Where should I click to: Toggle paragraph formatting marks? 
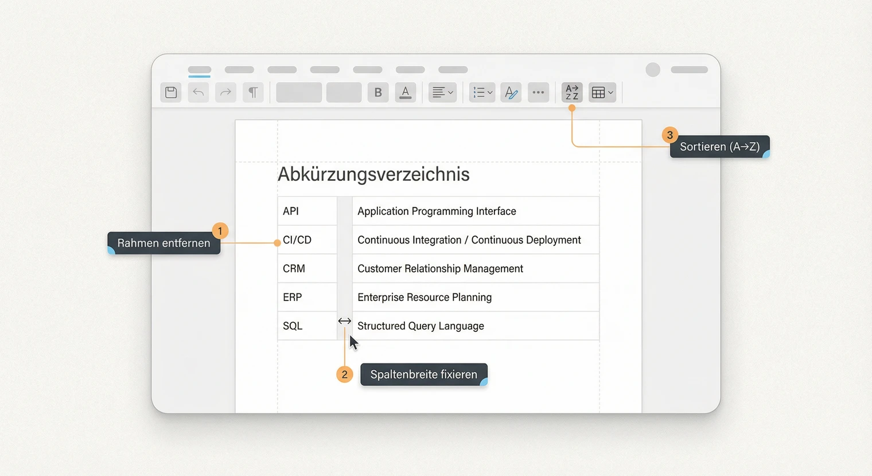[x=253, y=92]
